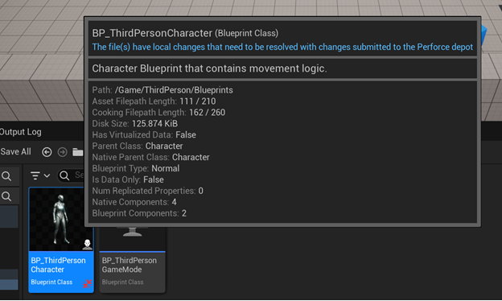Click the Disk Size 125.874 KiB value
Screen dimensions: 502x301
154,124
